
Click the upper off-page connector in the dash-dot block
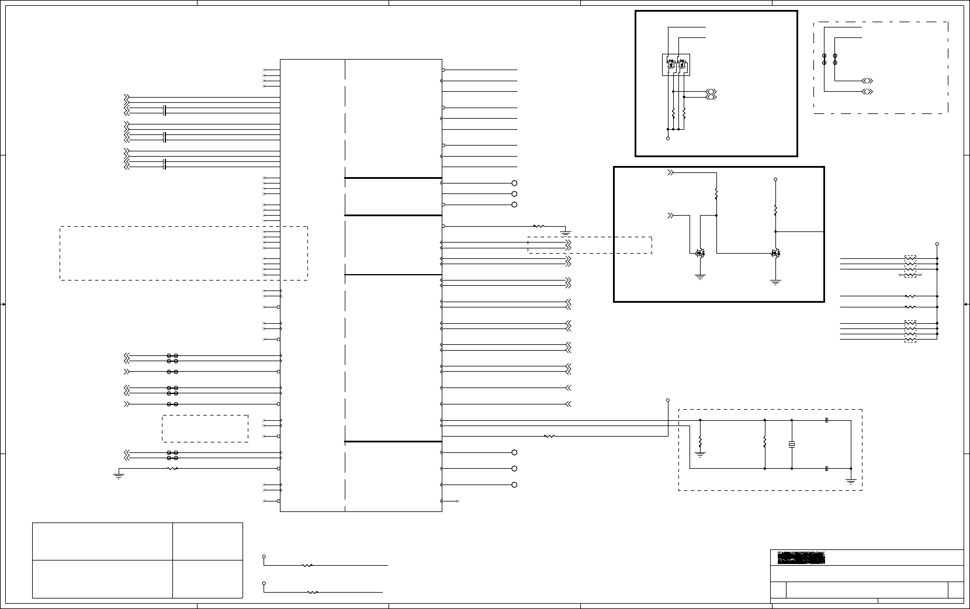pyautogui.click(x=868, y=81)
